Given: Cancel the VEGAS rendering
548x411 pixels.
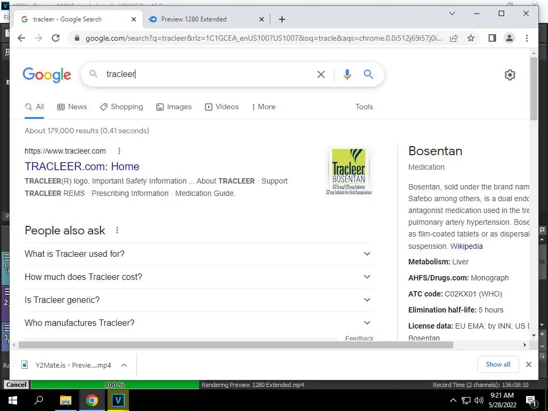Looking at the screenshot, I should tap(16, 385).
